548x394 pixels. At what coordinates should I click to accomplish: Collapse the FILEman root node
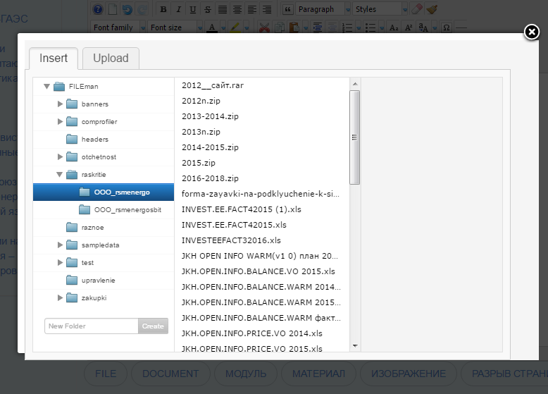click(x=46, y=86)
